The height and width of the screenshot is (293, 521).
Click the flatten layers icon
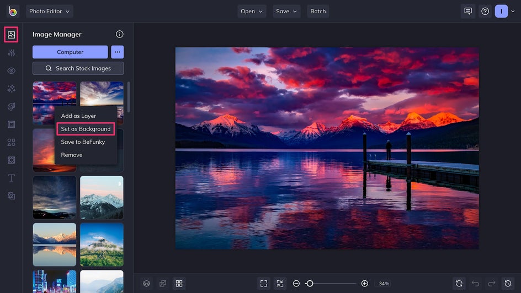point(163,284)
